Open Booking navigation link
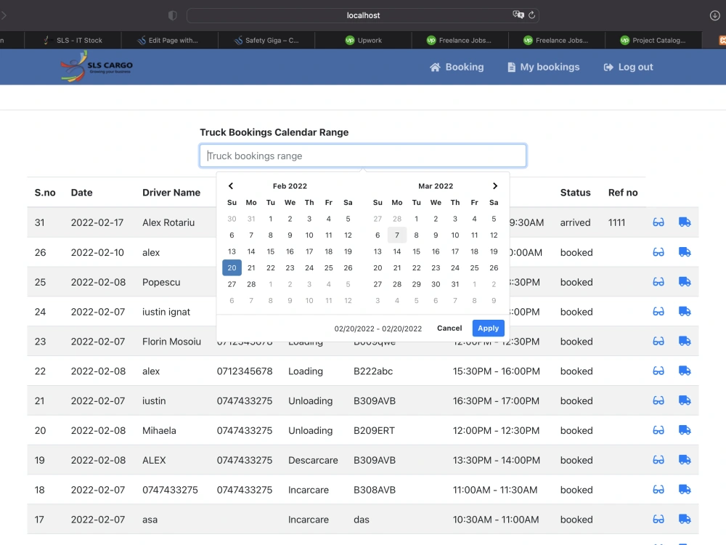726x545 pixels. click(x=457, y=67)
